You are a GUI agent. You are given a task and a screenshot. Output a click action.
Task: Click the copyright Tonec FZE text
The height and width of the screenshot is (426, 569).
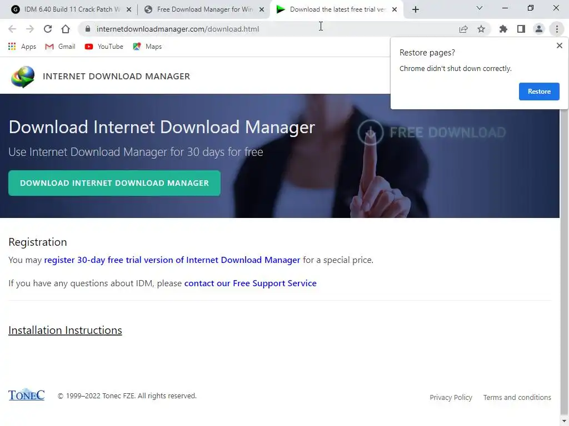coord(127,396)
